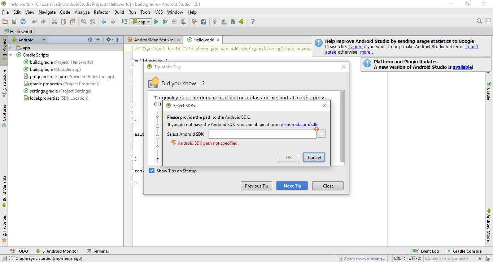Open the AVD Manager icon
493x262 pixels.
pyautogui.click(x=223, y=22)
